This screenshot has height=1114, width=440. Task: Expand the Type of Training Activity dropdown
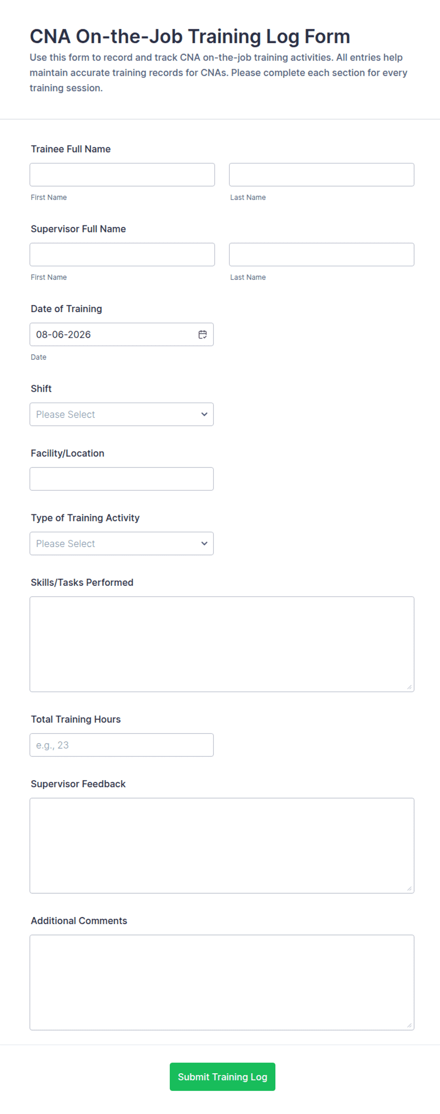click(x=122, y=544)
